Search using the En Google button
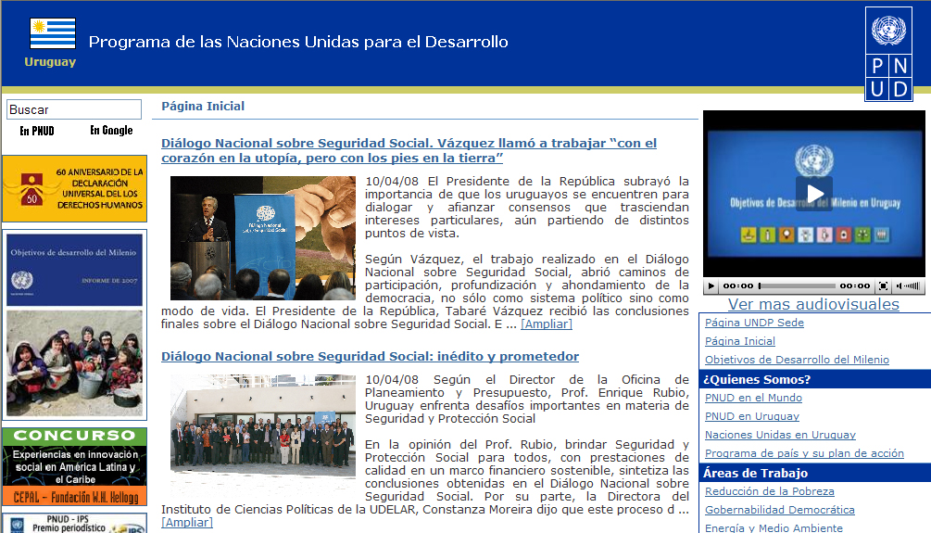 click(x=111, y=131)
